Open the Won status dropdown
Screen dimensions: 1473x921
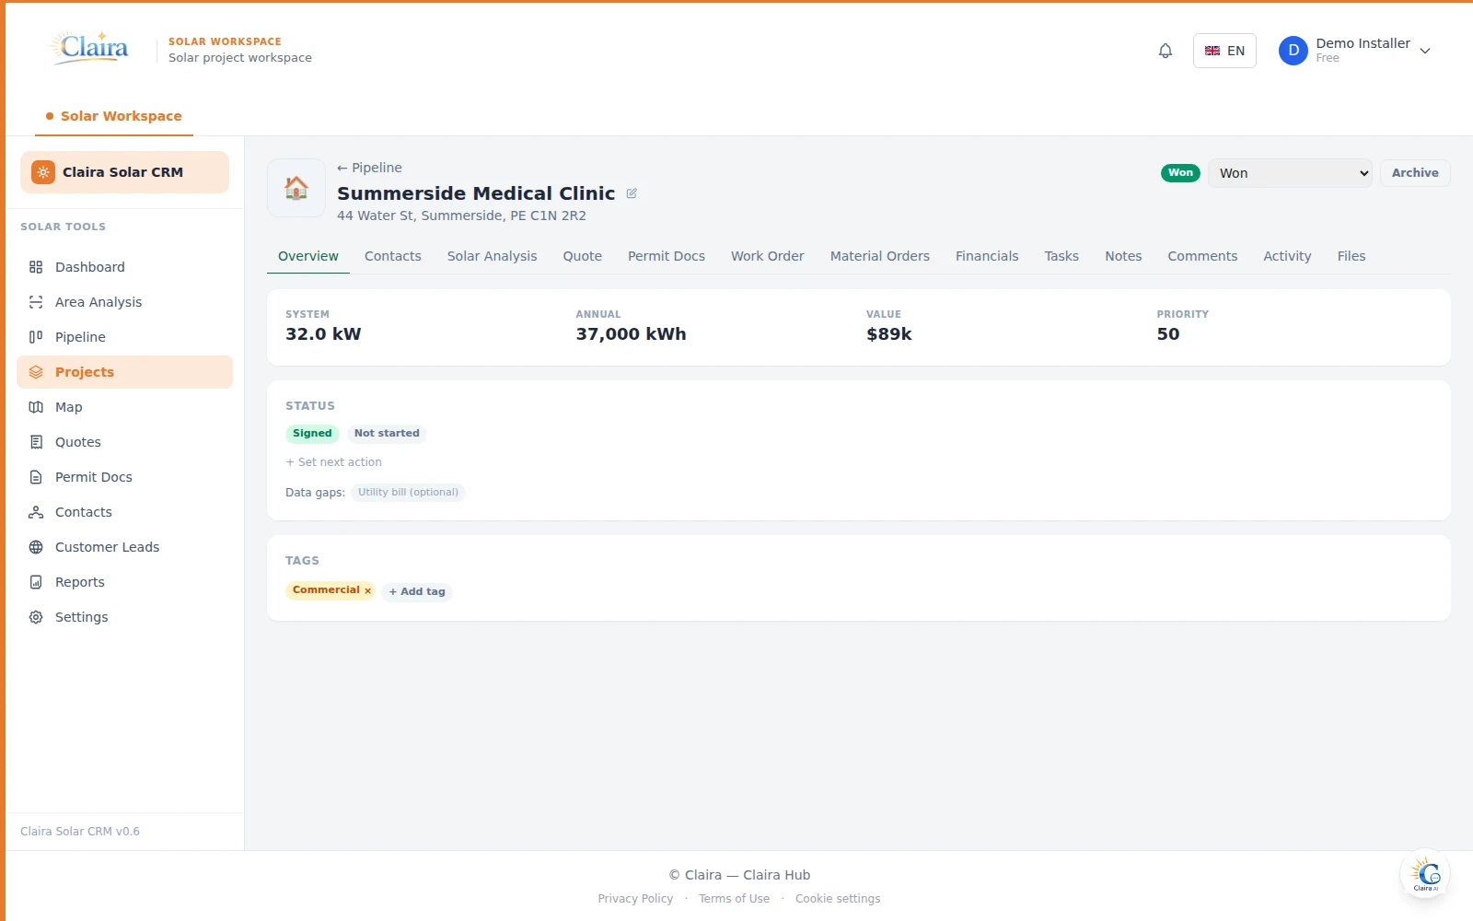pos(1290,173)
